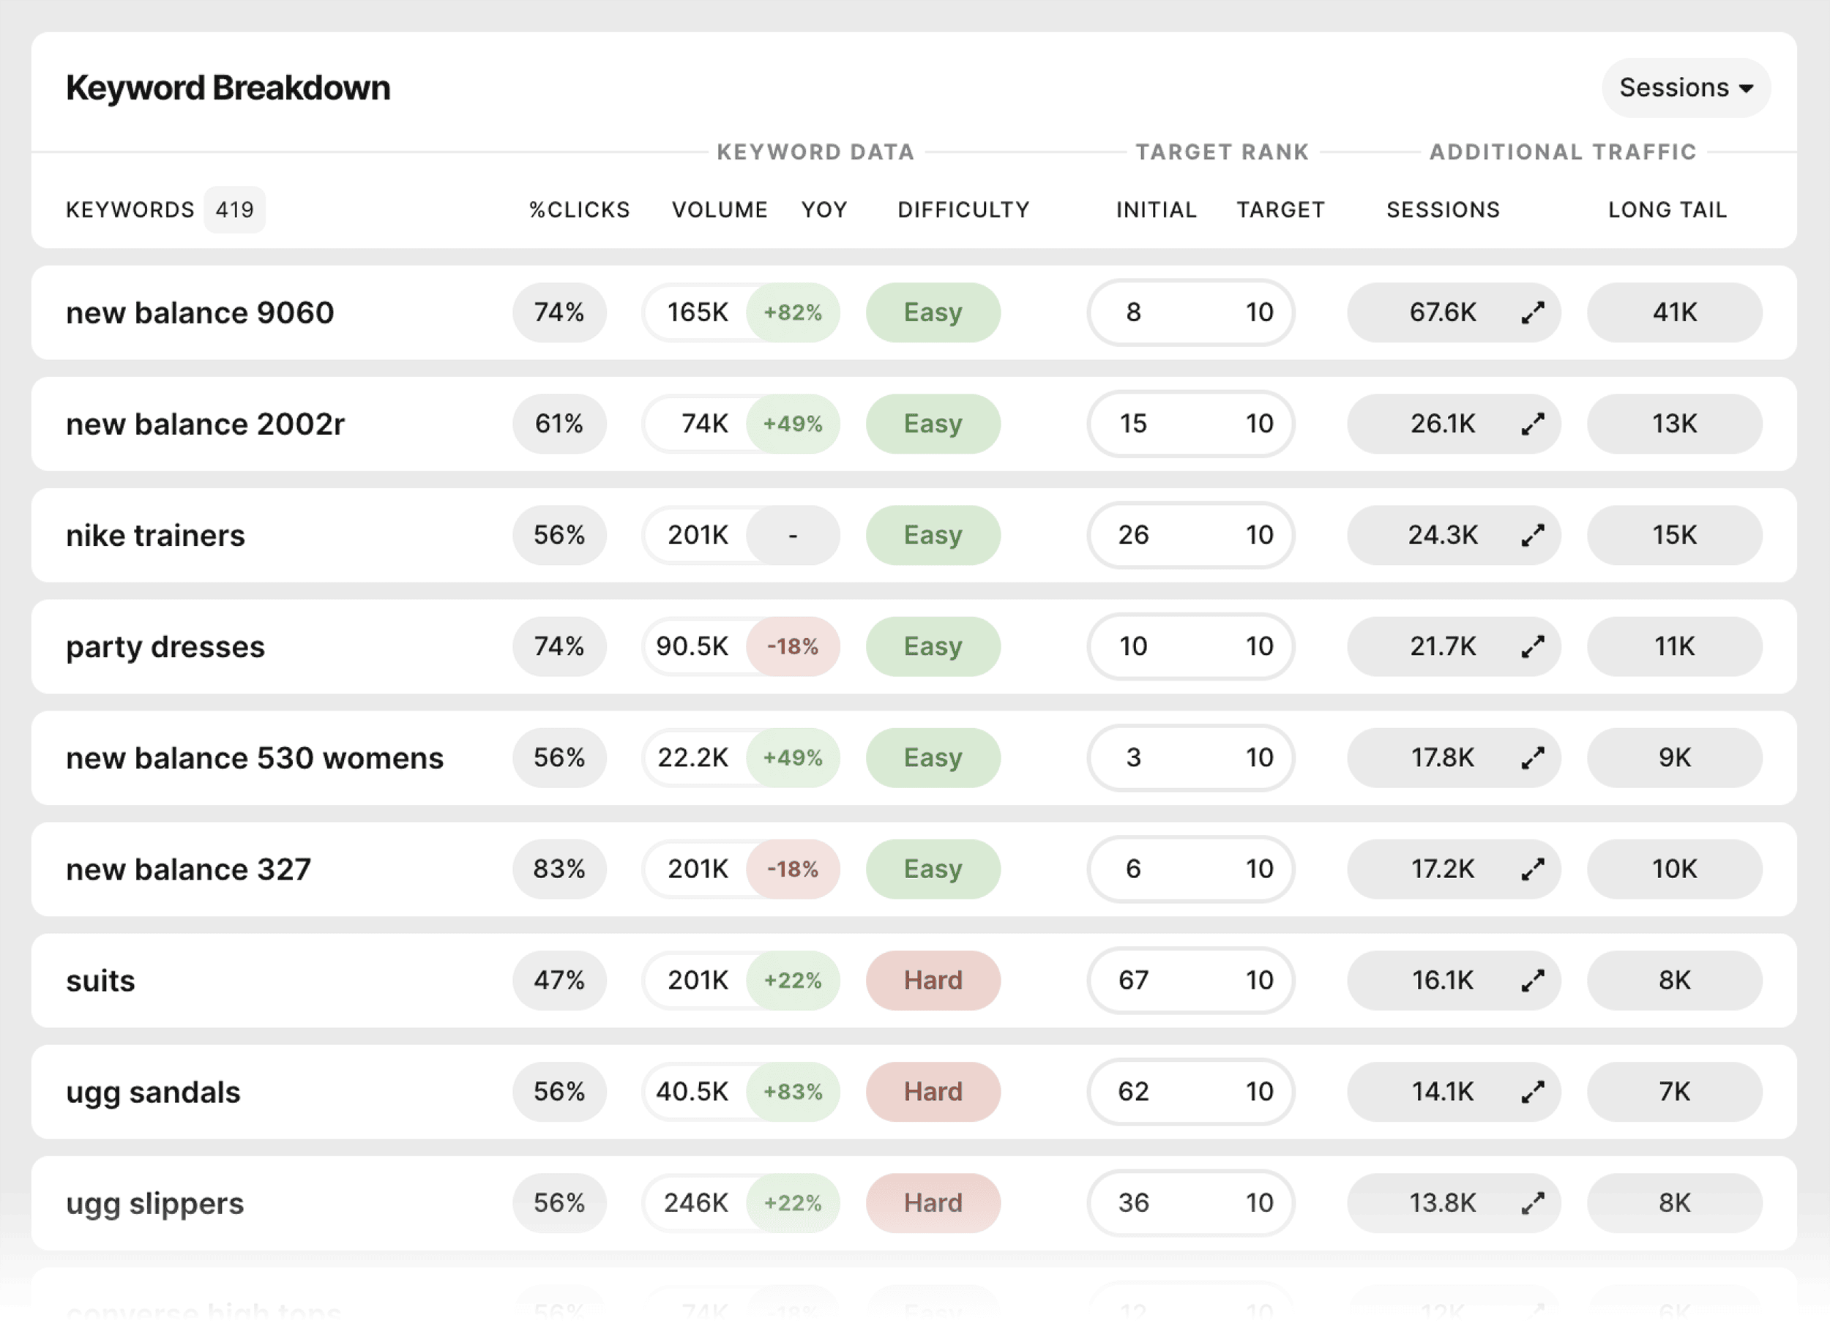Click the 419 keyword count badge
The height and width of the screenshot is (1326, 1830).
(234, 210)
